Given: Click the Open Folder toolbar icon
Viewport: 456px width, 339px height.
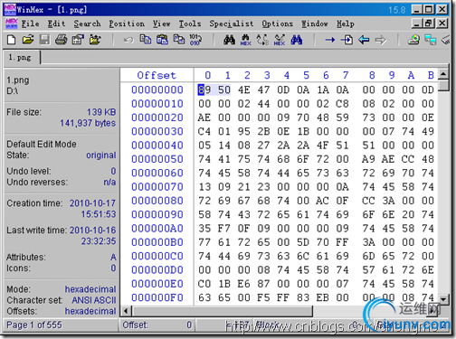Looking at the screenshot, I should click(95, 40).
